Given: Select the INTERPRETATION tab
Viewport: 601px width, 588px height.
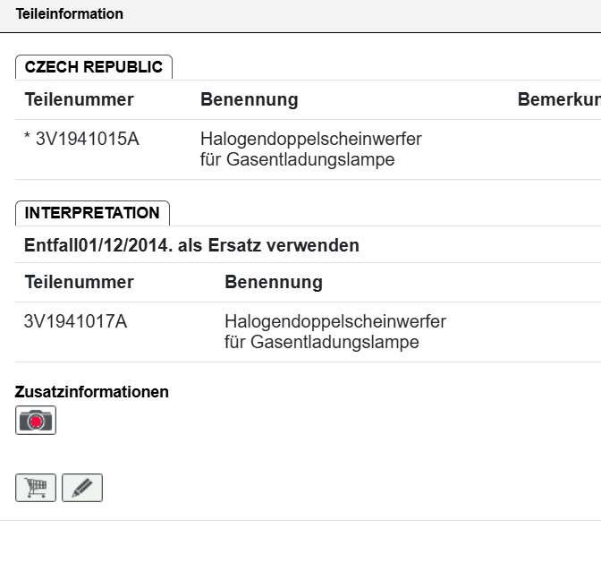Looking at the screenshot, I should pyautogui.click(x=92, y=213).
